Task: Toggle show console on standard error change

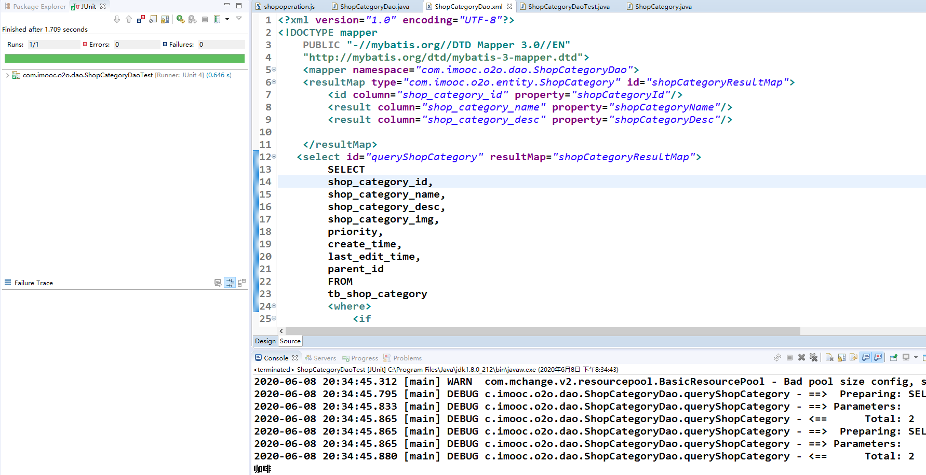Action: click(878, 357)
